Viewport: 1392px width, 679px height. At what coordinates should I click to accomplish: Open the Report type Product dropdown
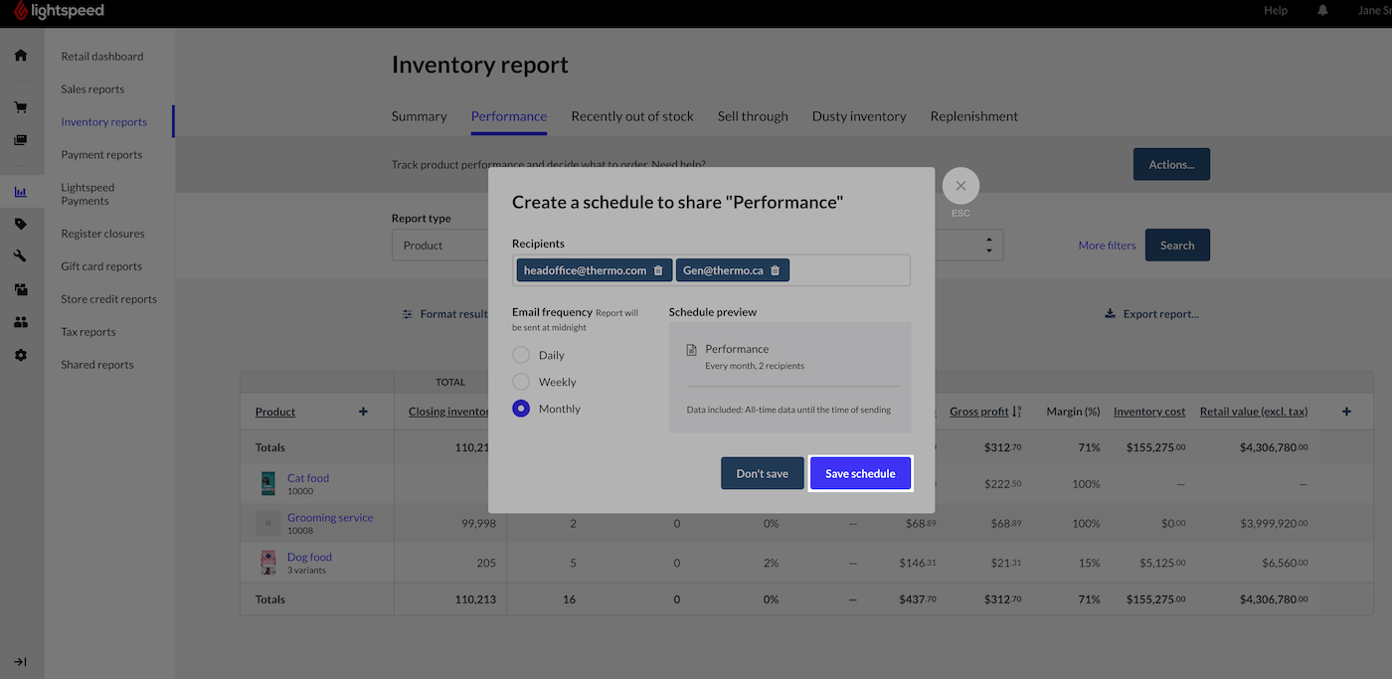pyautogui.click(x=439, y=246)
